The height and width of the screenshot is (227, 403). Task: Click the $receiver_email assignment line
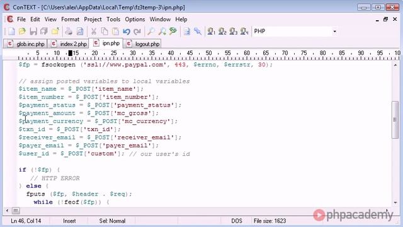pos(100,137)
